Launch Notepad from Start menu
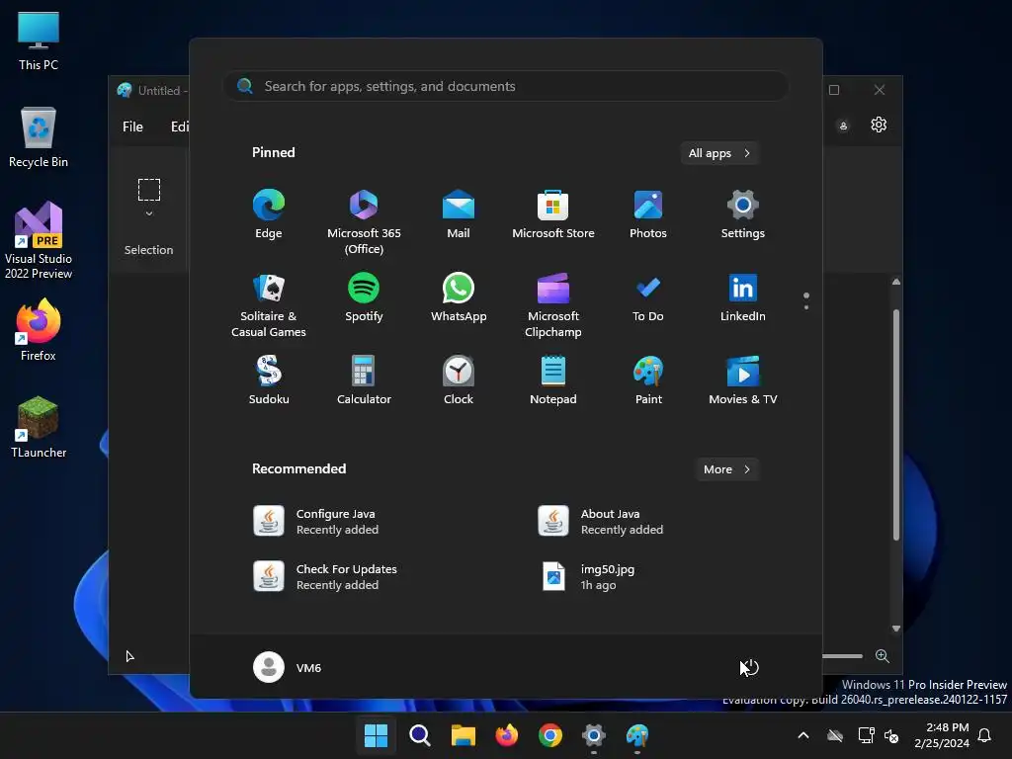This screenshot has height=759, width=1012. (x=553, y=380)
